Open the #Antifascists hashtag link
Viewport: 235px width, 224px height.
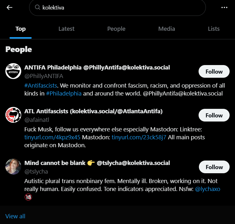(x=41, y=85)
